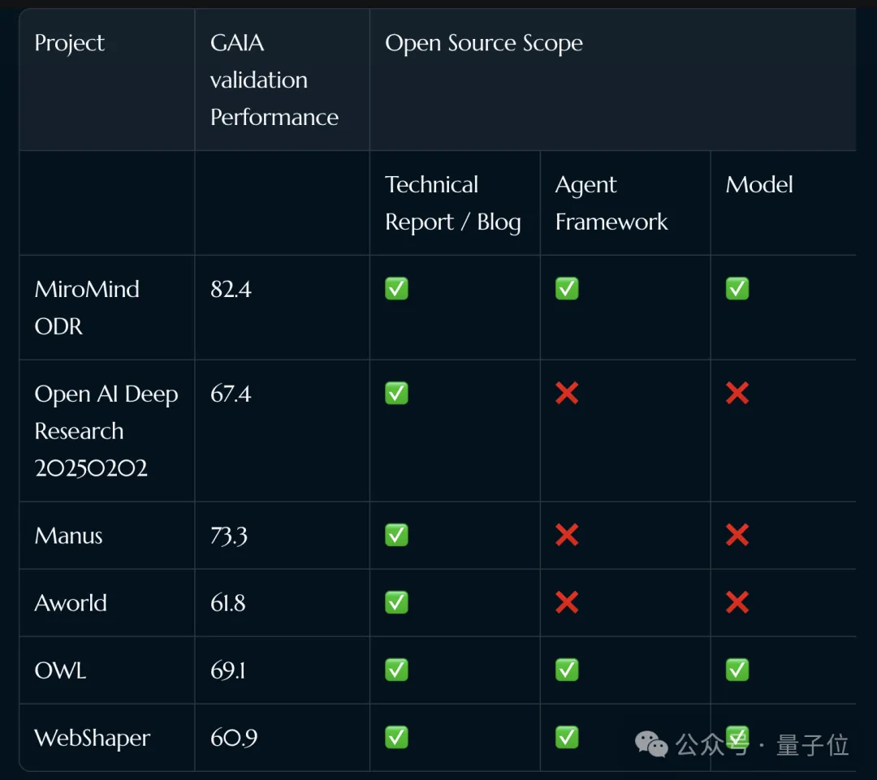The image size is (877, 780).
Task: Click Open AI Deep Research Technical Report checkmark
Action: coord(396,393)
